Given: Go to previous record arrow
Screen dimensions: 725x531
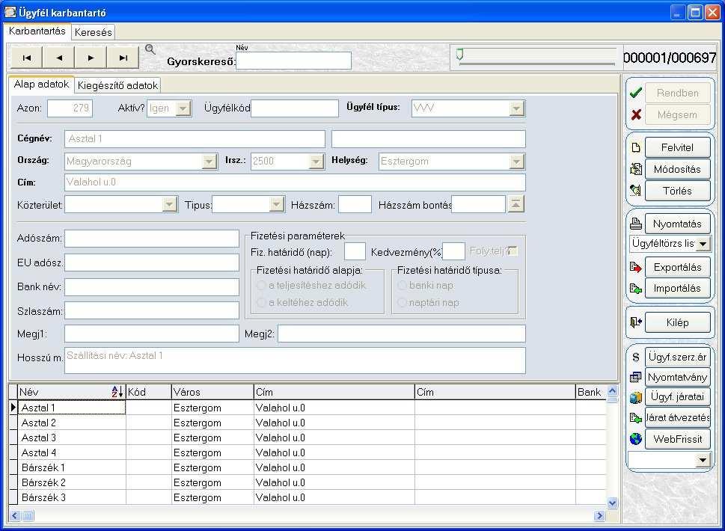Looking at the screenshot, I should (x=58, y=58).
